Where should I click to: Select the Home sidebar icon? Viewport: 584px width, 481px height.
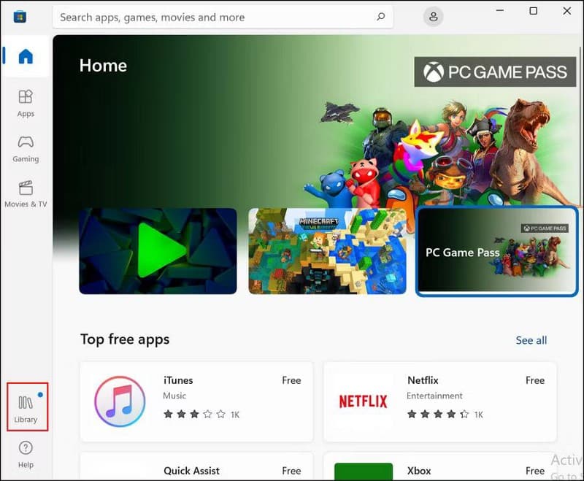coord(26,57)
